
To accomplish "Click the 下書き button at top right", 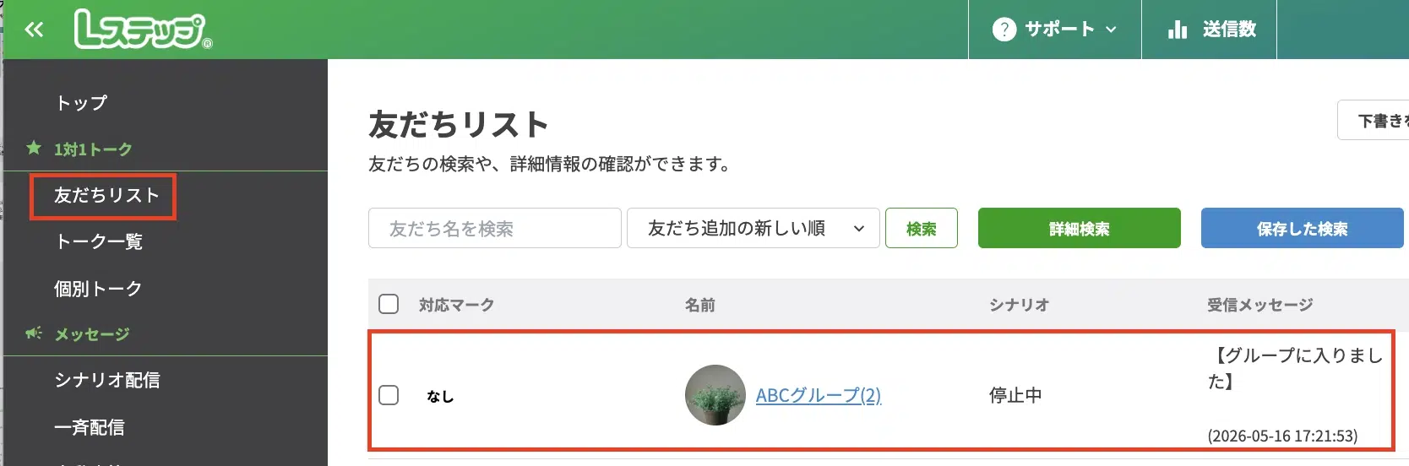I will click(x=1374, y=121).
